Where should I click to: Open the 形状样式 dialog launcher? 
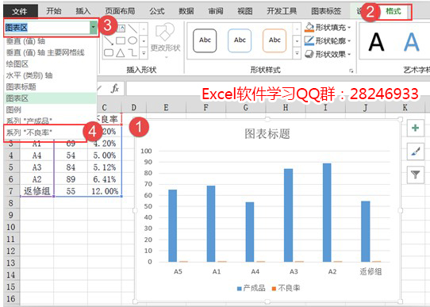[x=351, y=71]
